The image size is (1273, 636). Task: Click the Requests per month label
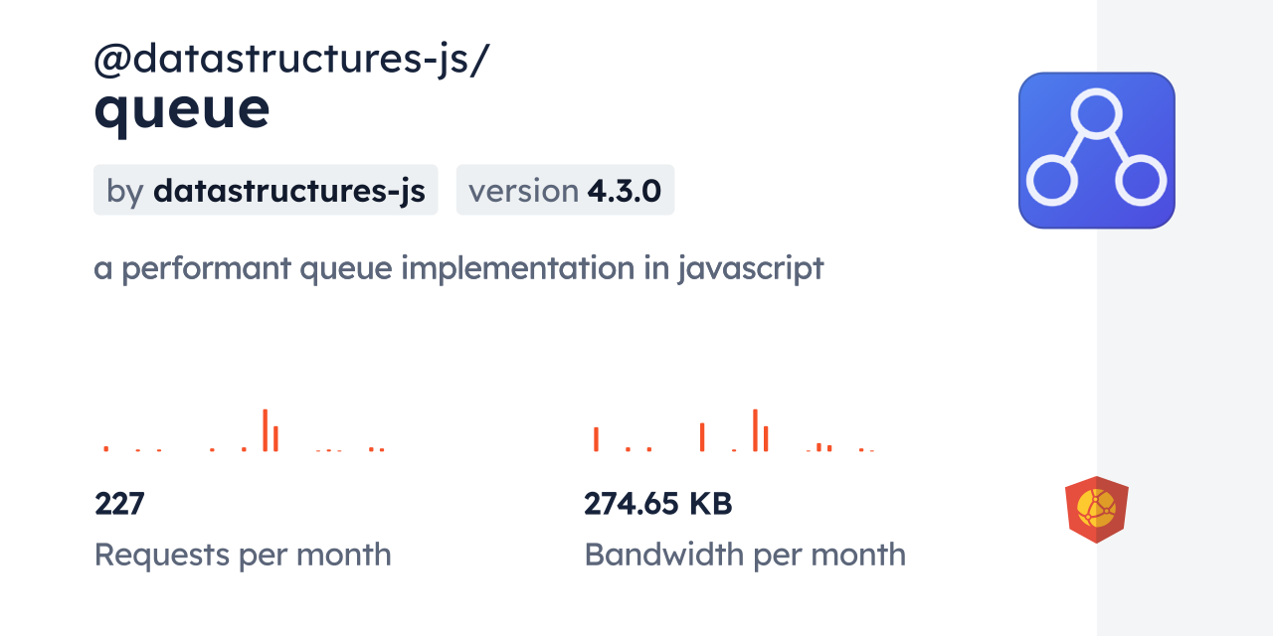243,555
